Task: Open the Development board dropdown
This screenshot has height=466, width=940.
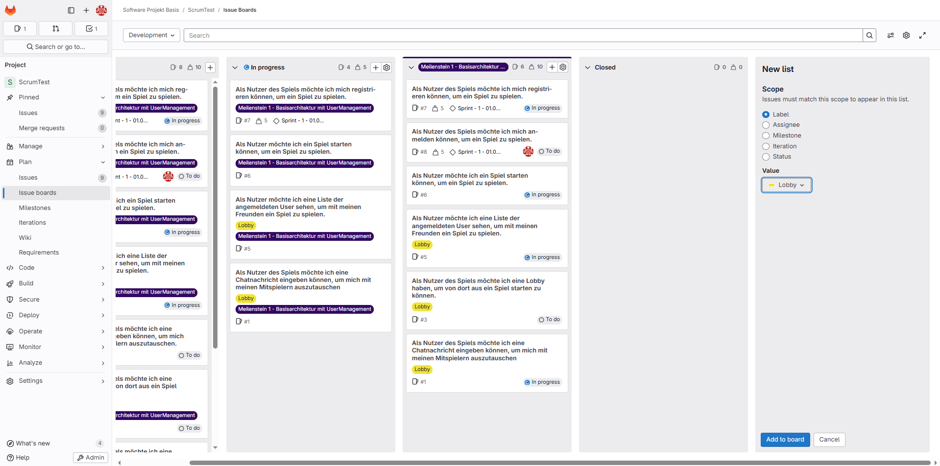Action: (151, 35)
